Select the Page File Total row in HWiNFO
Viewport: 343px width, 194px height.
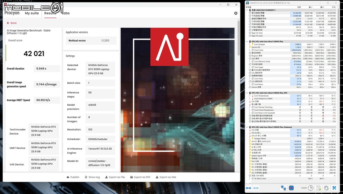click(x=292, y=33)
